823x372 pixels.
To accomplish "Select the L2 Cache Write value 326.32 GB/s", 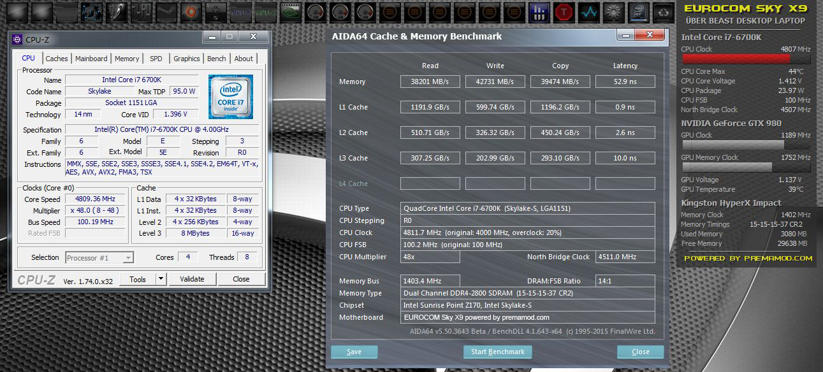I will coord(495,132).
